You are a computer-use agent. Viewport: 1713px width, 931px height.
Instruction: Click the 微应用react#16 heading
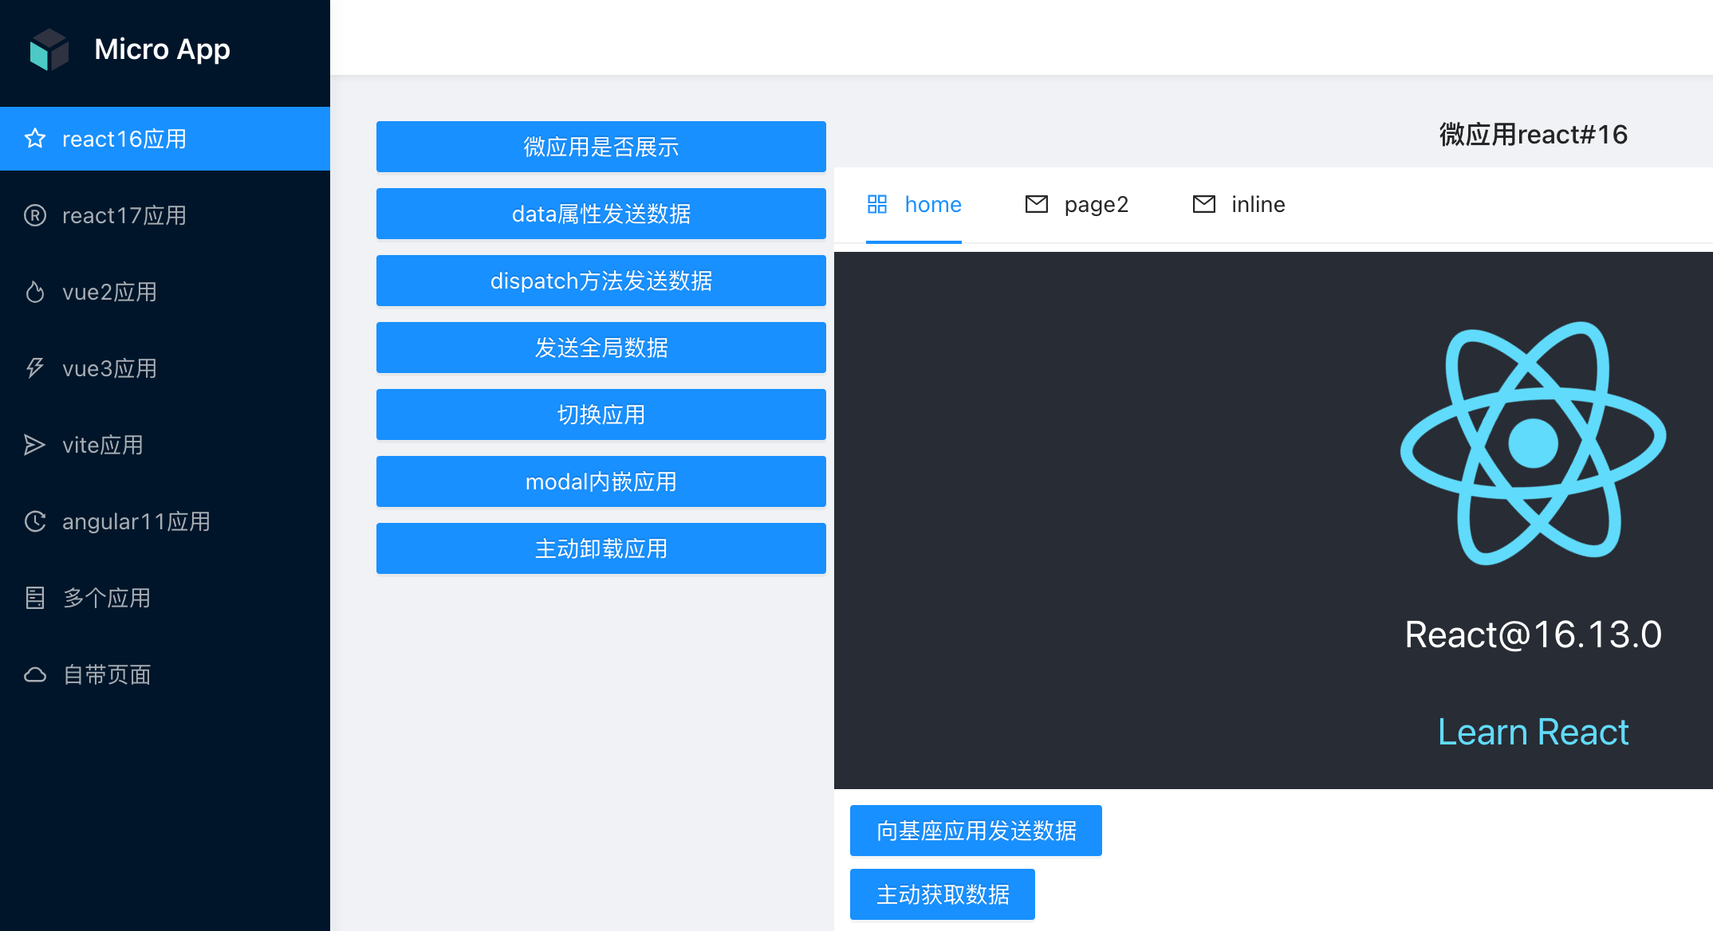[x=1533, y=135]
